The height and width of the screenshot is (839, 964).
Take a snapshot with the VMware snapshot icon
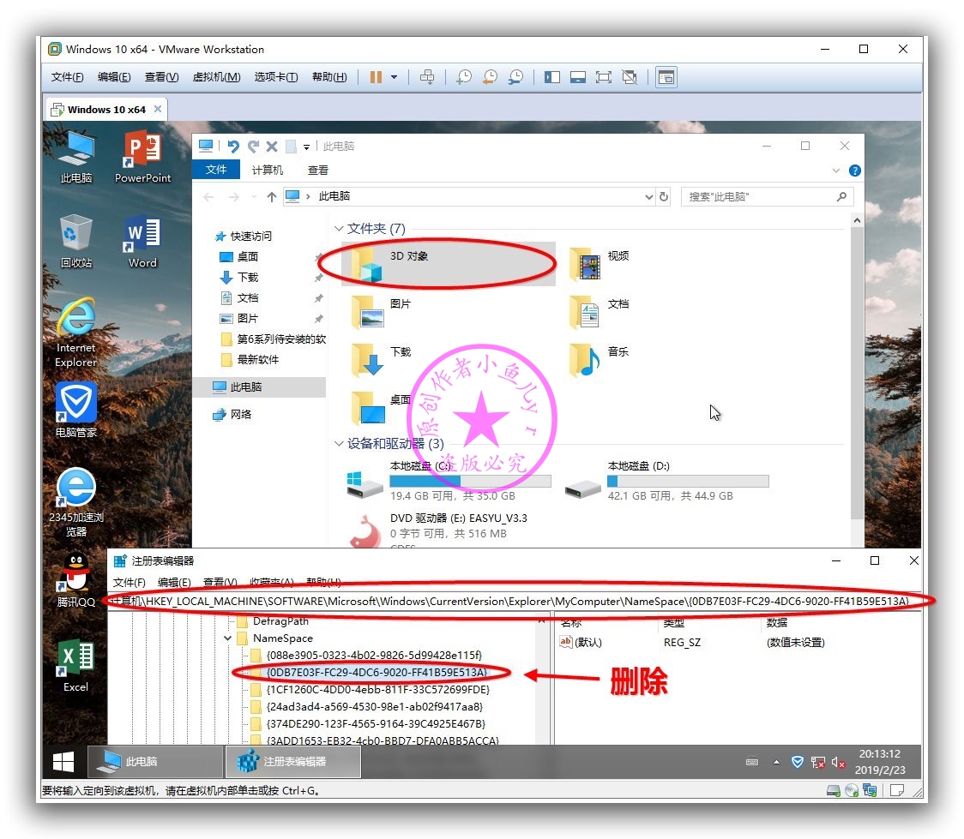coord(463,77)
